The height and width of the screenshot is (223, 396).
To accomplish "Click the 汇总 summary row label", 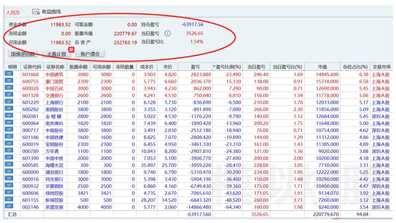I will [12, 214].
